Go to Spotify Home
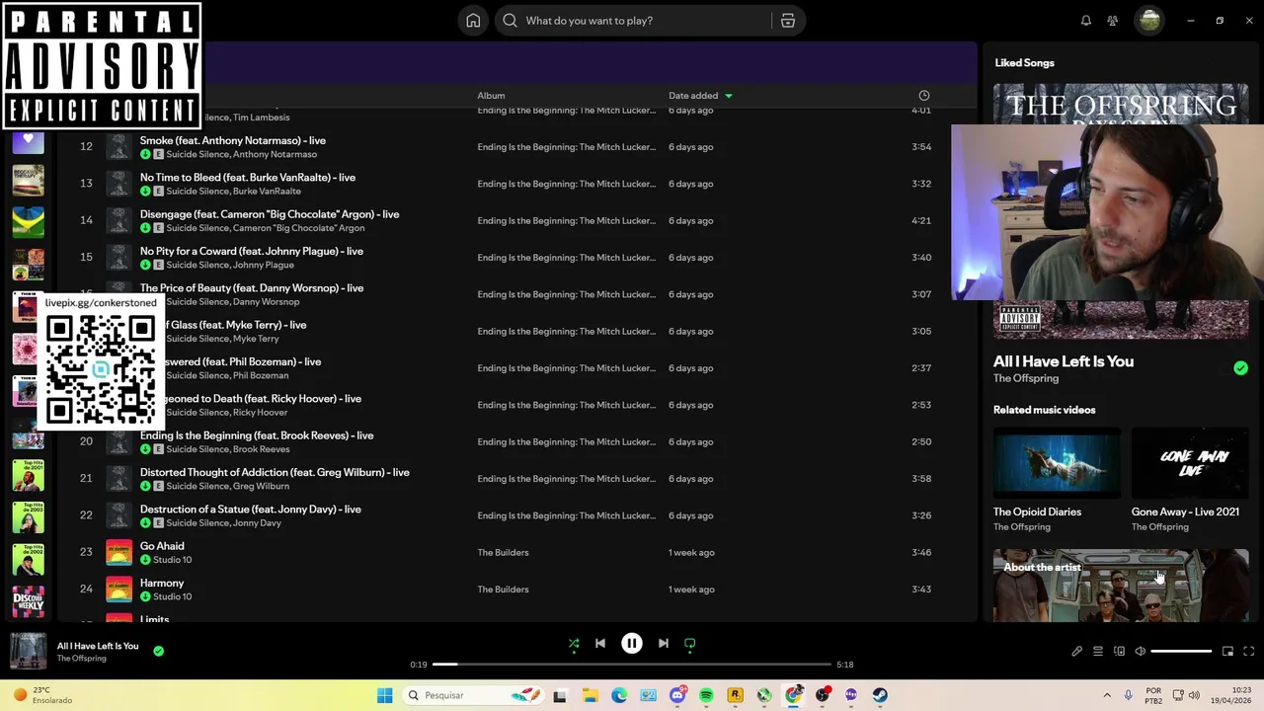Image resolution: width=1264 pixels, height=711 pixels. pos(473,21)
